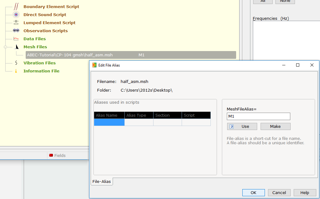Screen dimensions: 320x199
Task: Open Help for file aliases
Action: click(x=305, y=193)
